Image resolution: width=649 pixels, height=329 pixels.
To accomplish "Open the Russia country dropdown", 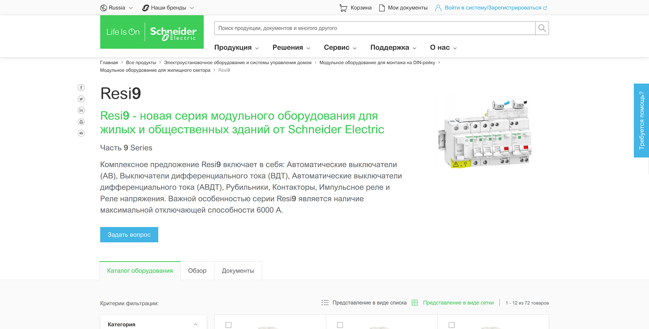I will [117, 8].
